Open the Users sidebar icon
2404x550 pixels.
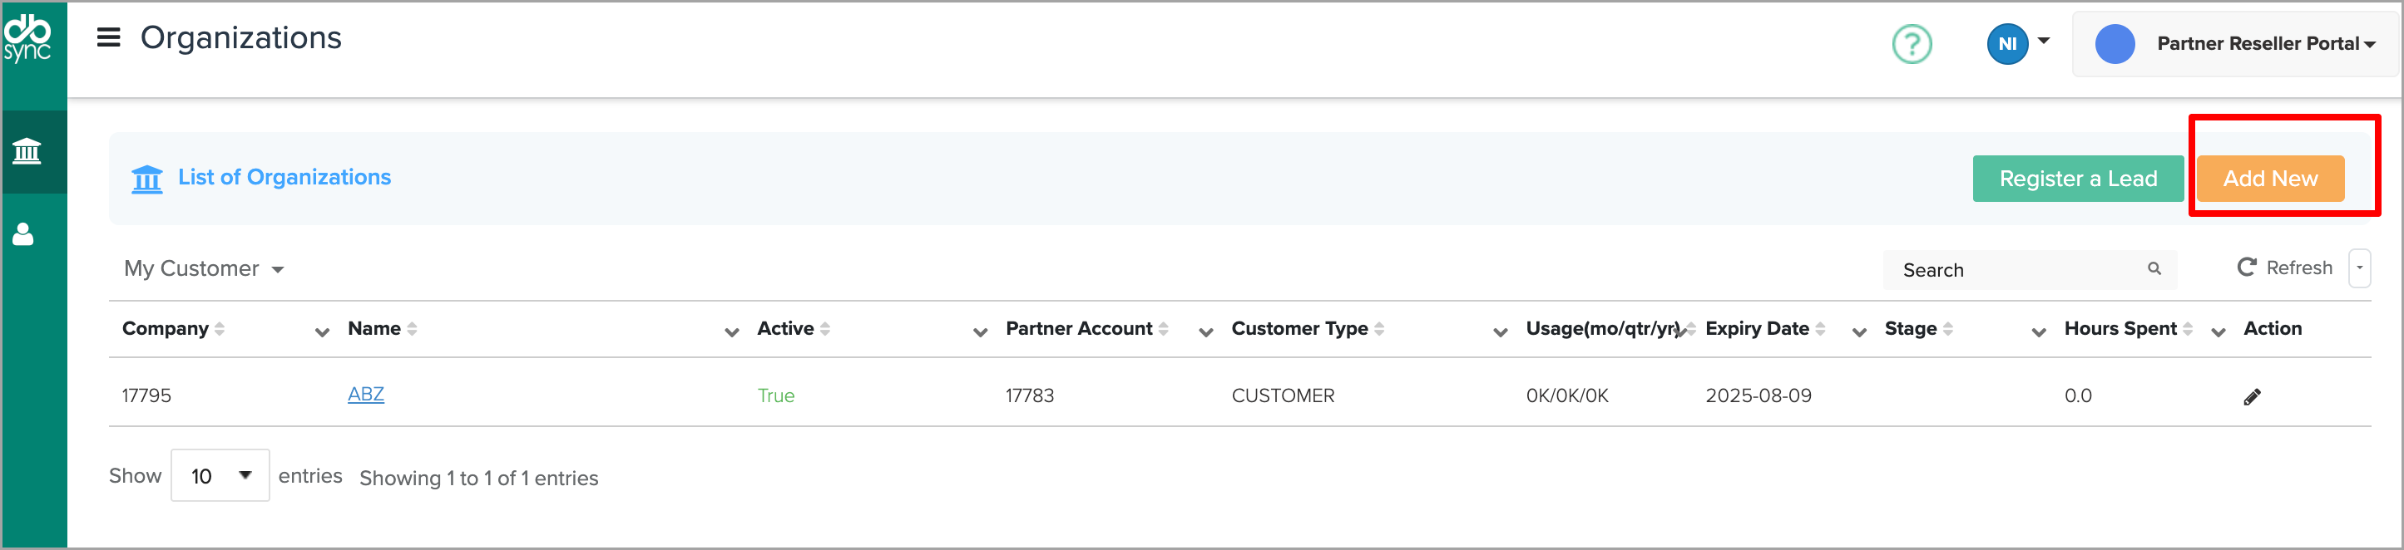point(23,234)
